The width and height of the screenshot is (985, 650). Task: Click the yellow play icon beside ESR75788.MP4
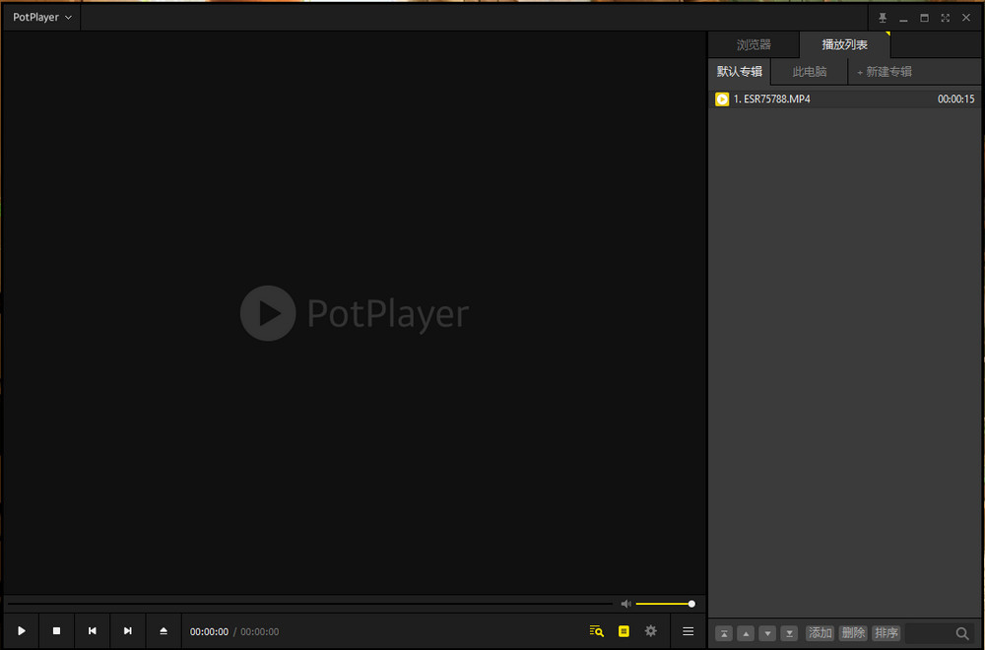722,99
